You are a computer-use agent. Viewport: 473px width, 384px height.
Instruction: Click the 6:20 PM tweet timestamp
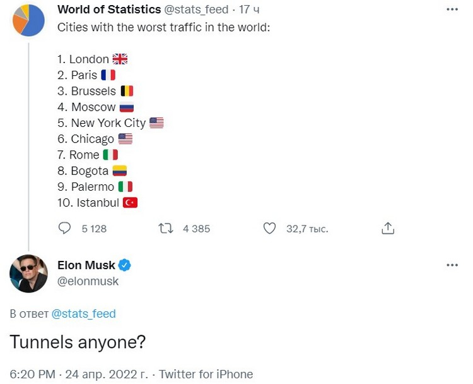click(x=32, y=375)
